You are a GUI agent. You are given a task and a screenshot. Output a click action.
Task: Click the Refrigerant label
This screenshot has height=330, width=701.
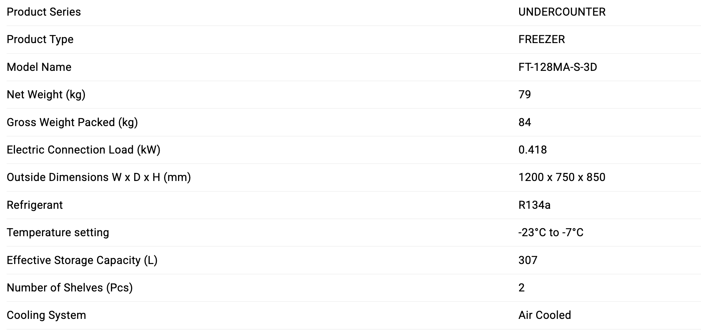click(x=35, y=205)
